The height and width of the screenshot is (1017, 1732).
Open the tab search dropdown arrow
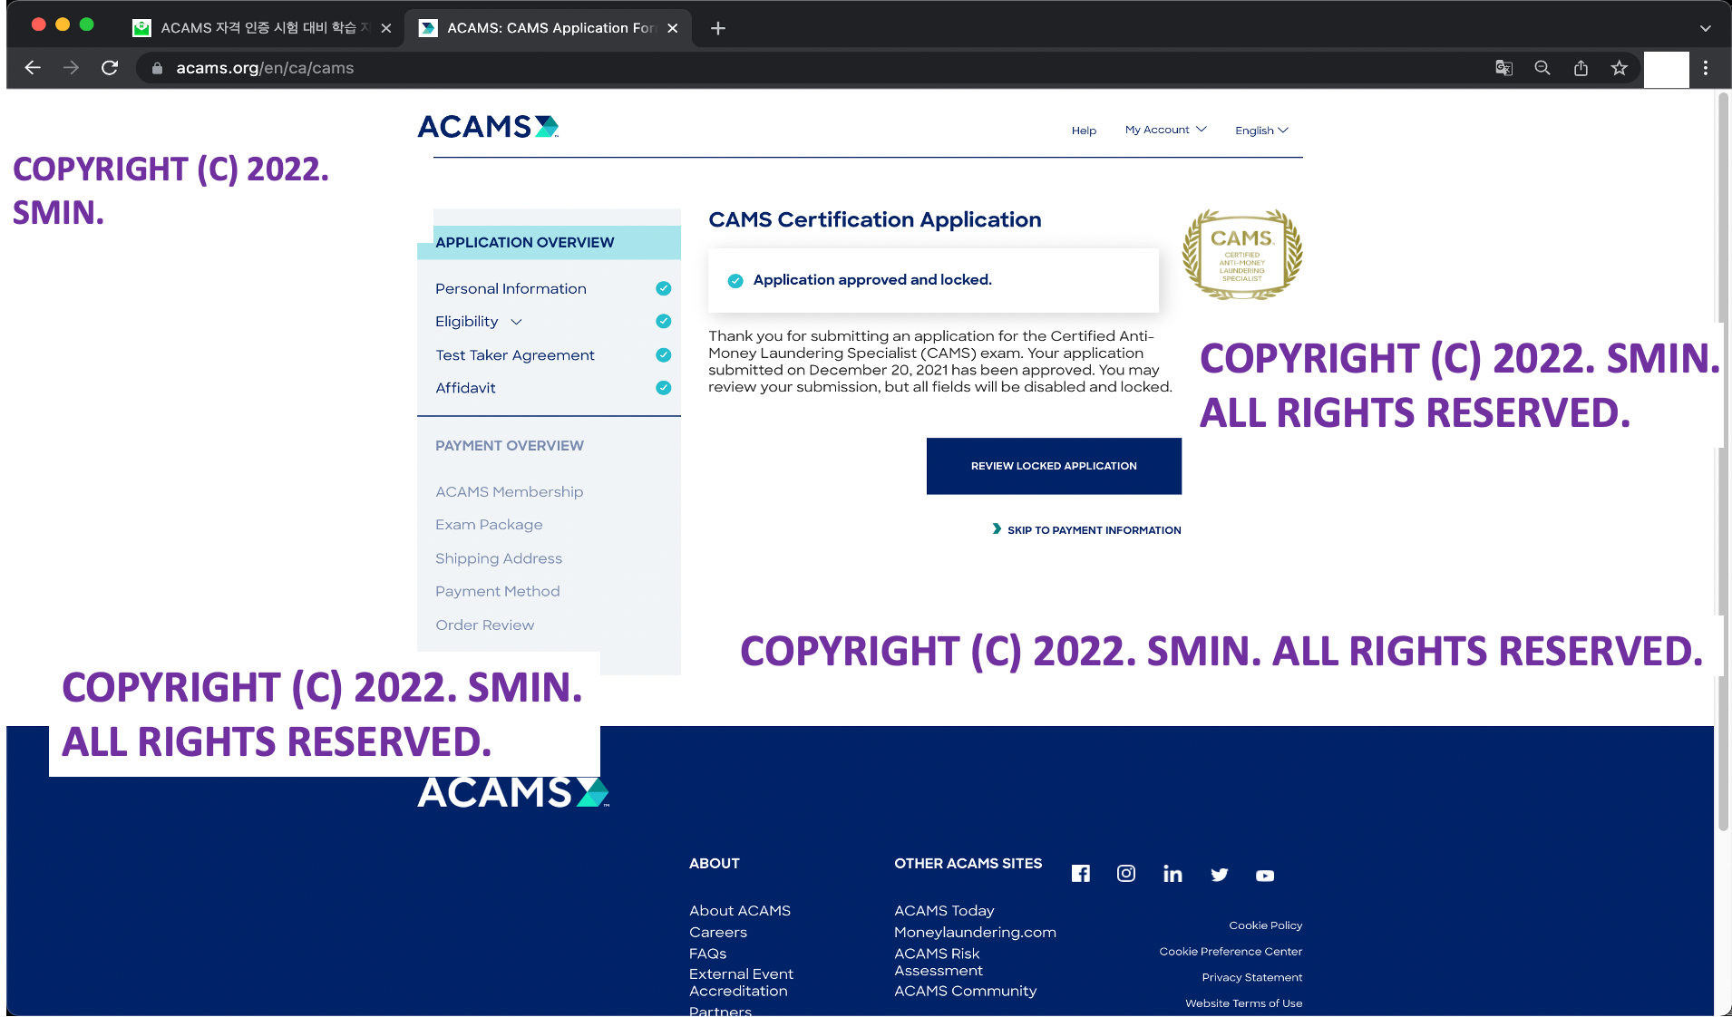coord(1706,28)
